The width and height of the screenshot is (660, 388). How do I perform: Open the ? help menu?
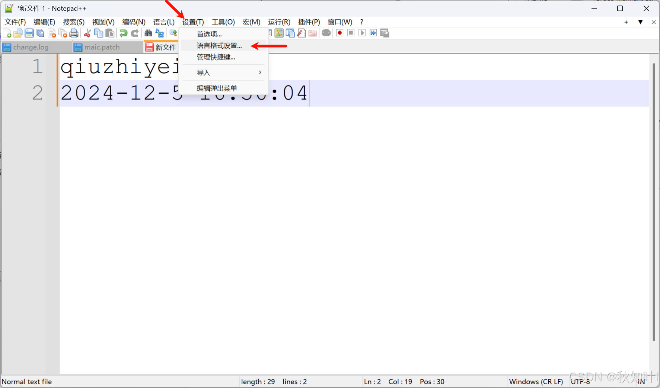[361, 22]
